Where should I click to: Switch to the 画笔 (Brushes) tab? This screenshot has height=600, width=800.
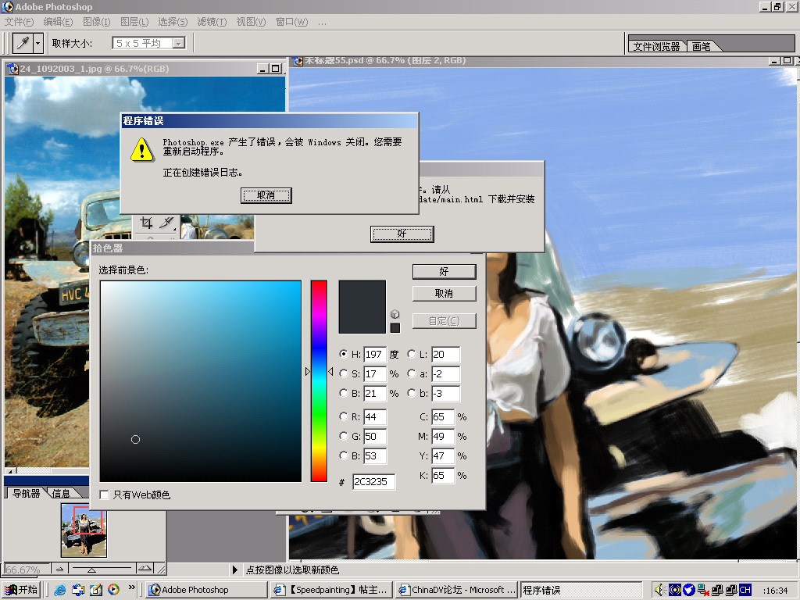click(x=702, y=46)
